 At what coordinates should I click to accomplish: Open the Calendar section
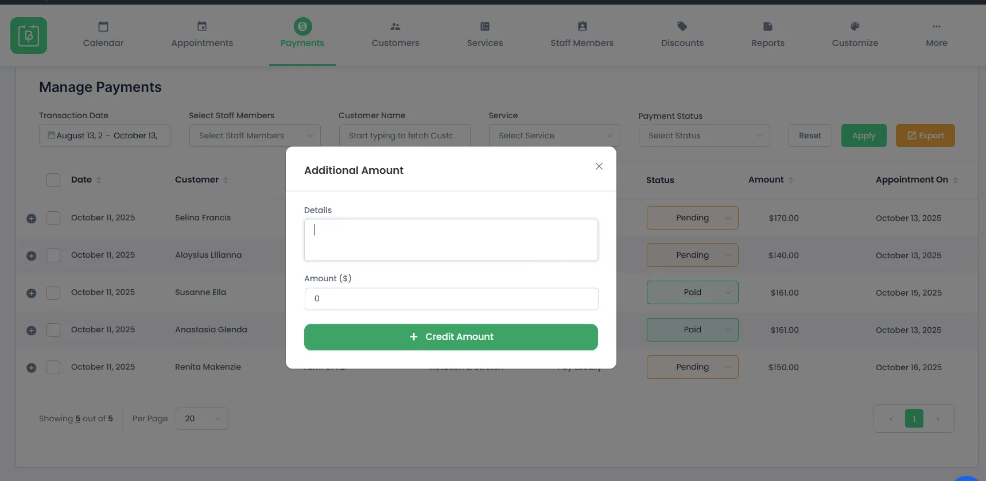tap(103, 35)
